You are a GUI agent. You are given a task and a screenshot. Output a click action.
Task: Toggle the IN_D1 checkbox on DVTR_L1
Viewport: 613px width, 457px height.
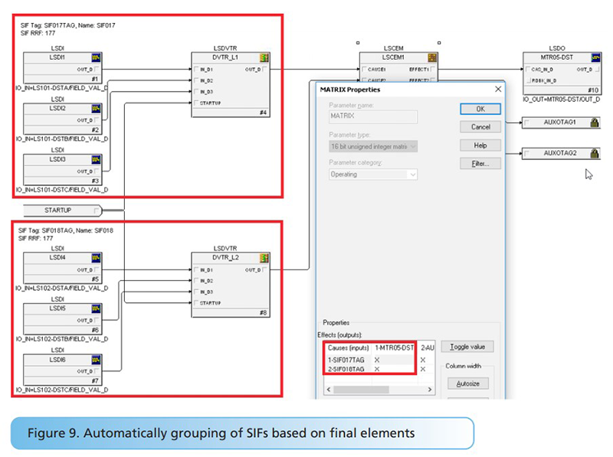tap(197, 69)
